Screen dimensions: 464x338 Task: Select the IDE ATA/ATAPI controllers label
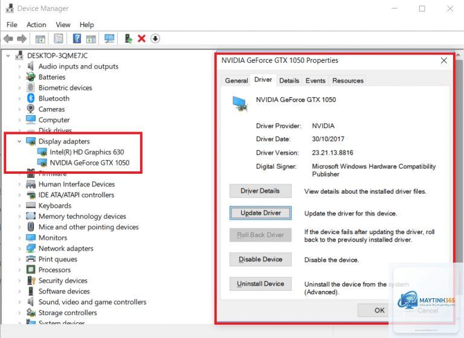76,195
